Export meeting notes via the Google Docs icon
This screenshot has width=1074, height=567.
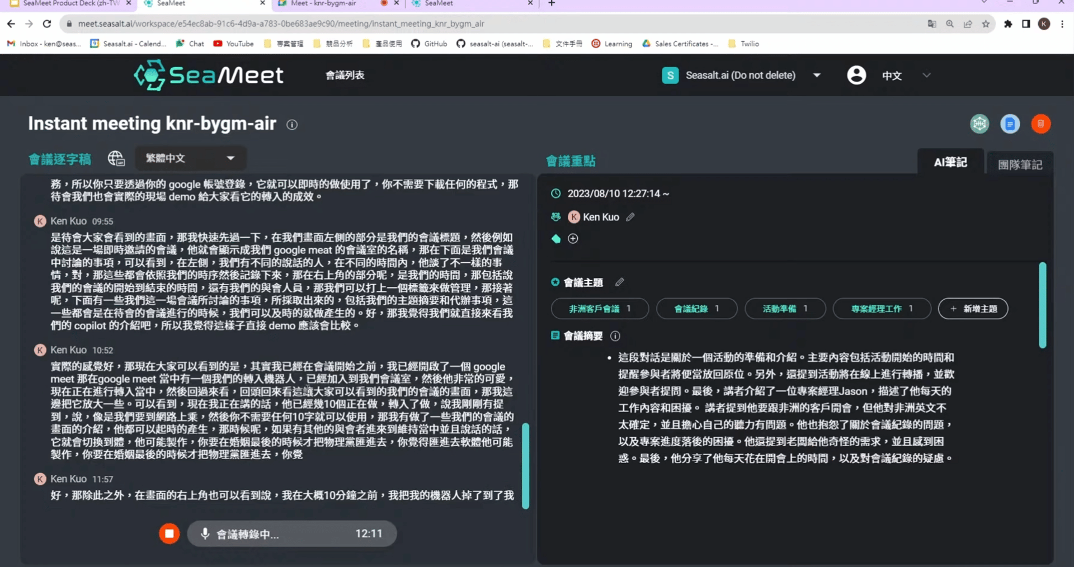1010,124
